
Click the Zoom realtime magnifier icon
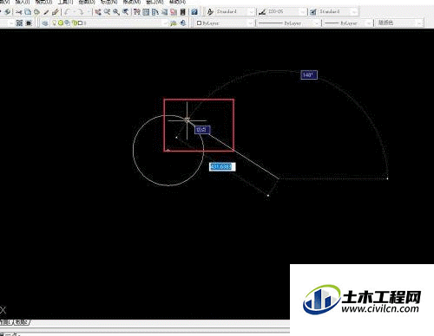(107, 12)
